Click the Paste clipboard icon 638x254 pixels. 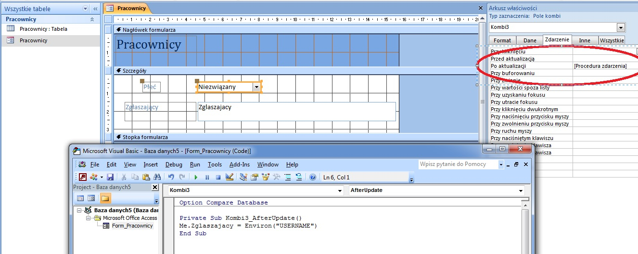pos(146,177)
